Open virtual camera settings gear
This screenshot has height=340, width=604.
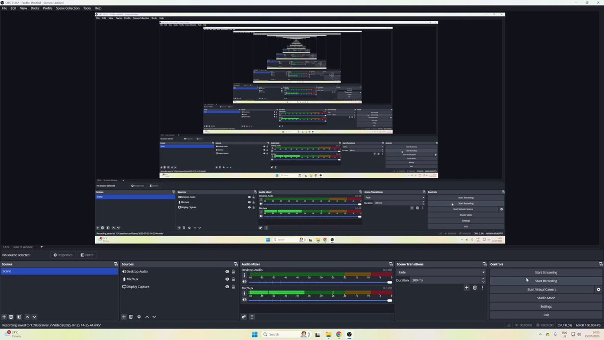coord(598,290)
